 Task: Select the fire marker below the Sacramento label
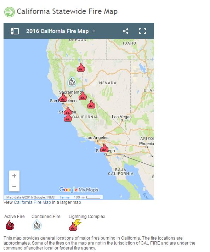(x=63, y=97)
